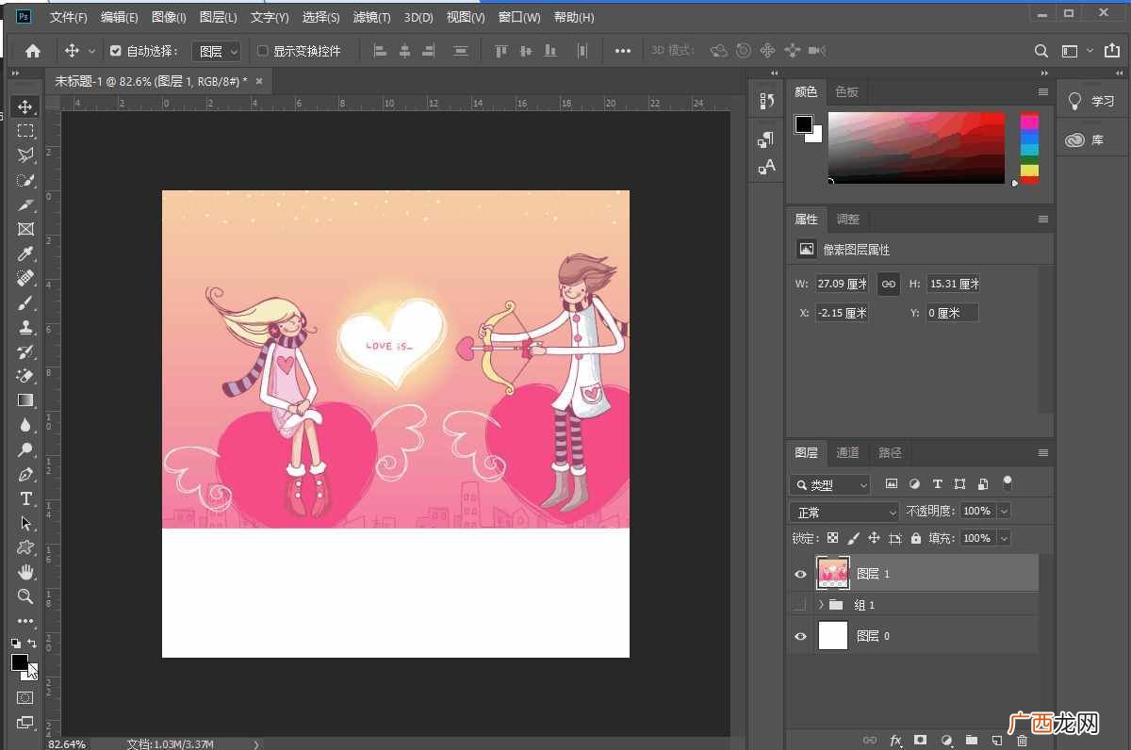Switch to the 色板 tab
This screenshot has height=750, width=1131.
[x=847, y=91]
